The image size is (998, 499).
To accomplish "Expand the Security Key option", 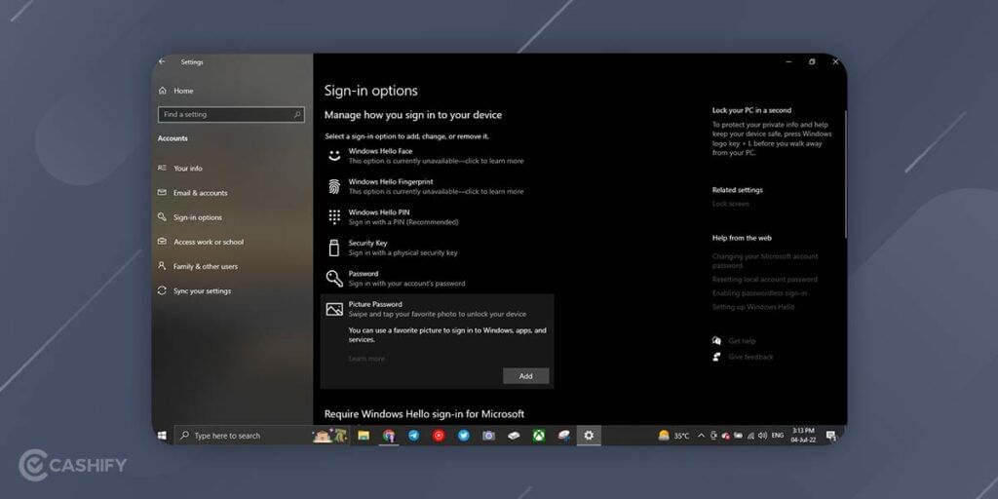I will click(438, 248).
